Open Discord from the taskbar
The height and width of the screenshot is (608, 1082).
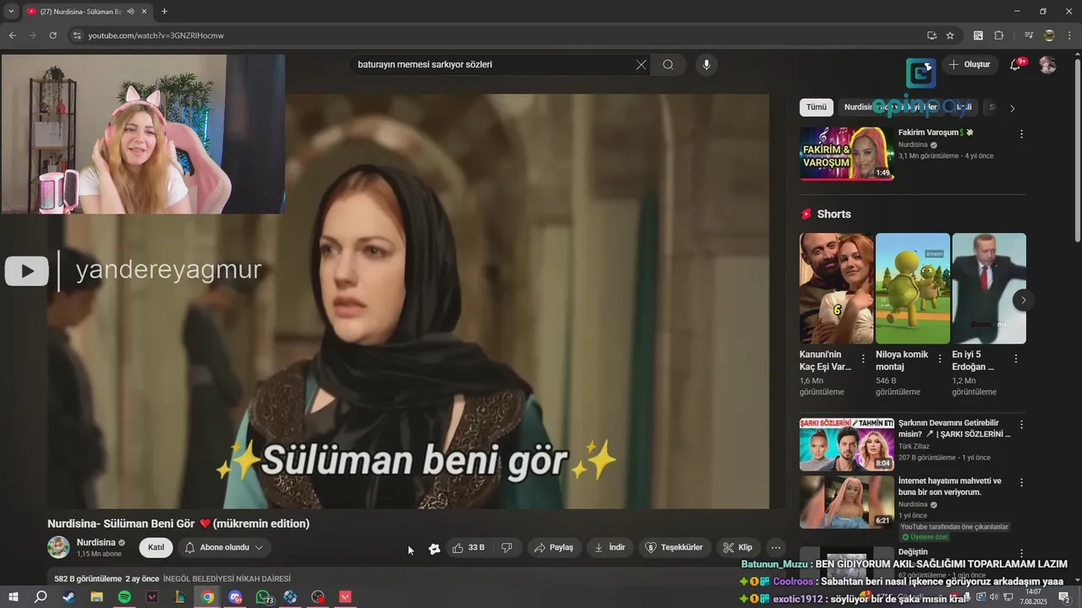click(x=235, y=597)
